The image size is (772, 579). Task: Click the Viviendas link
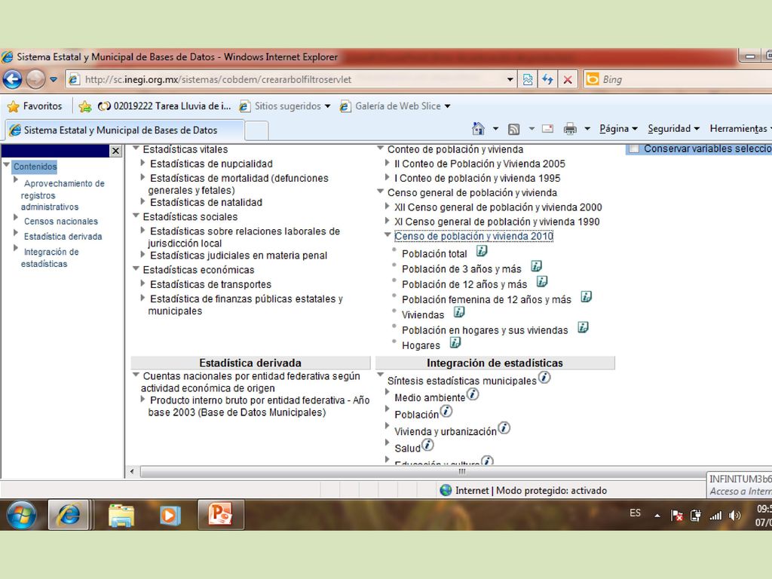click(423, 314)
